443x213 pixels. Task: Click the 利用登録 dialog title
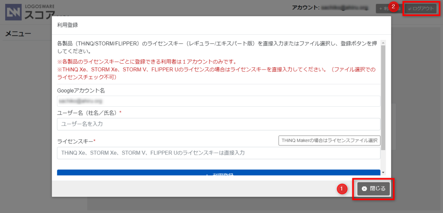(x=68, y=25)
